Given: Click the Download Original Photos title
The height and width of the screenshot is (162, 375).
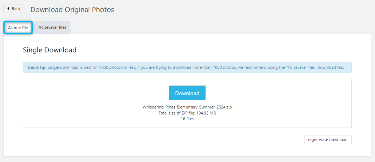Looking at the screenshot, I should [72, 10].
